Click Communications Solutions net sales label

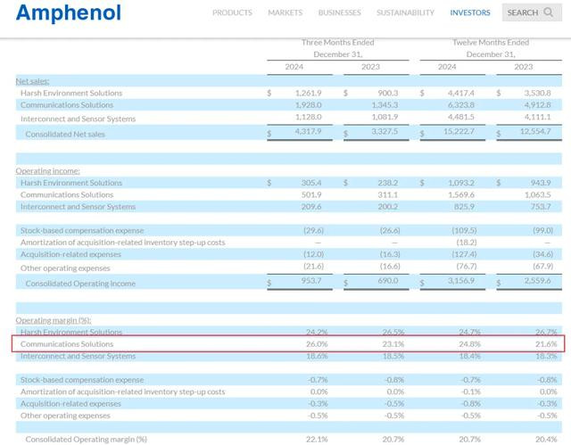(x=67, y=105)
